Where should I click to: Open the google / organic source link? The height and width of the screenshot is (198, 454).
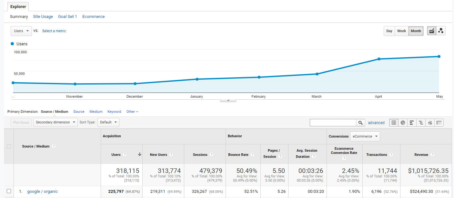42,192
